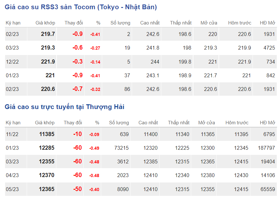Select the 11/22 contract term cell
This screenshot has width=279, height=199.
pos(12,134)
